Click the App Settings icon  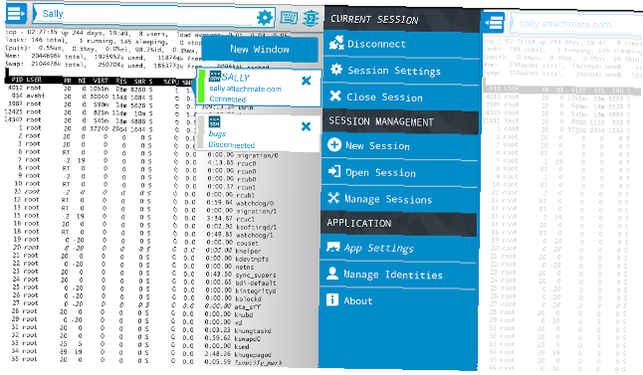pos(333,246)
